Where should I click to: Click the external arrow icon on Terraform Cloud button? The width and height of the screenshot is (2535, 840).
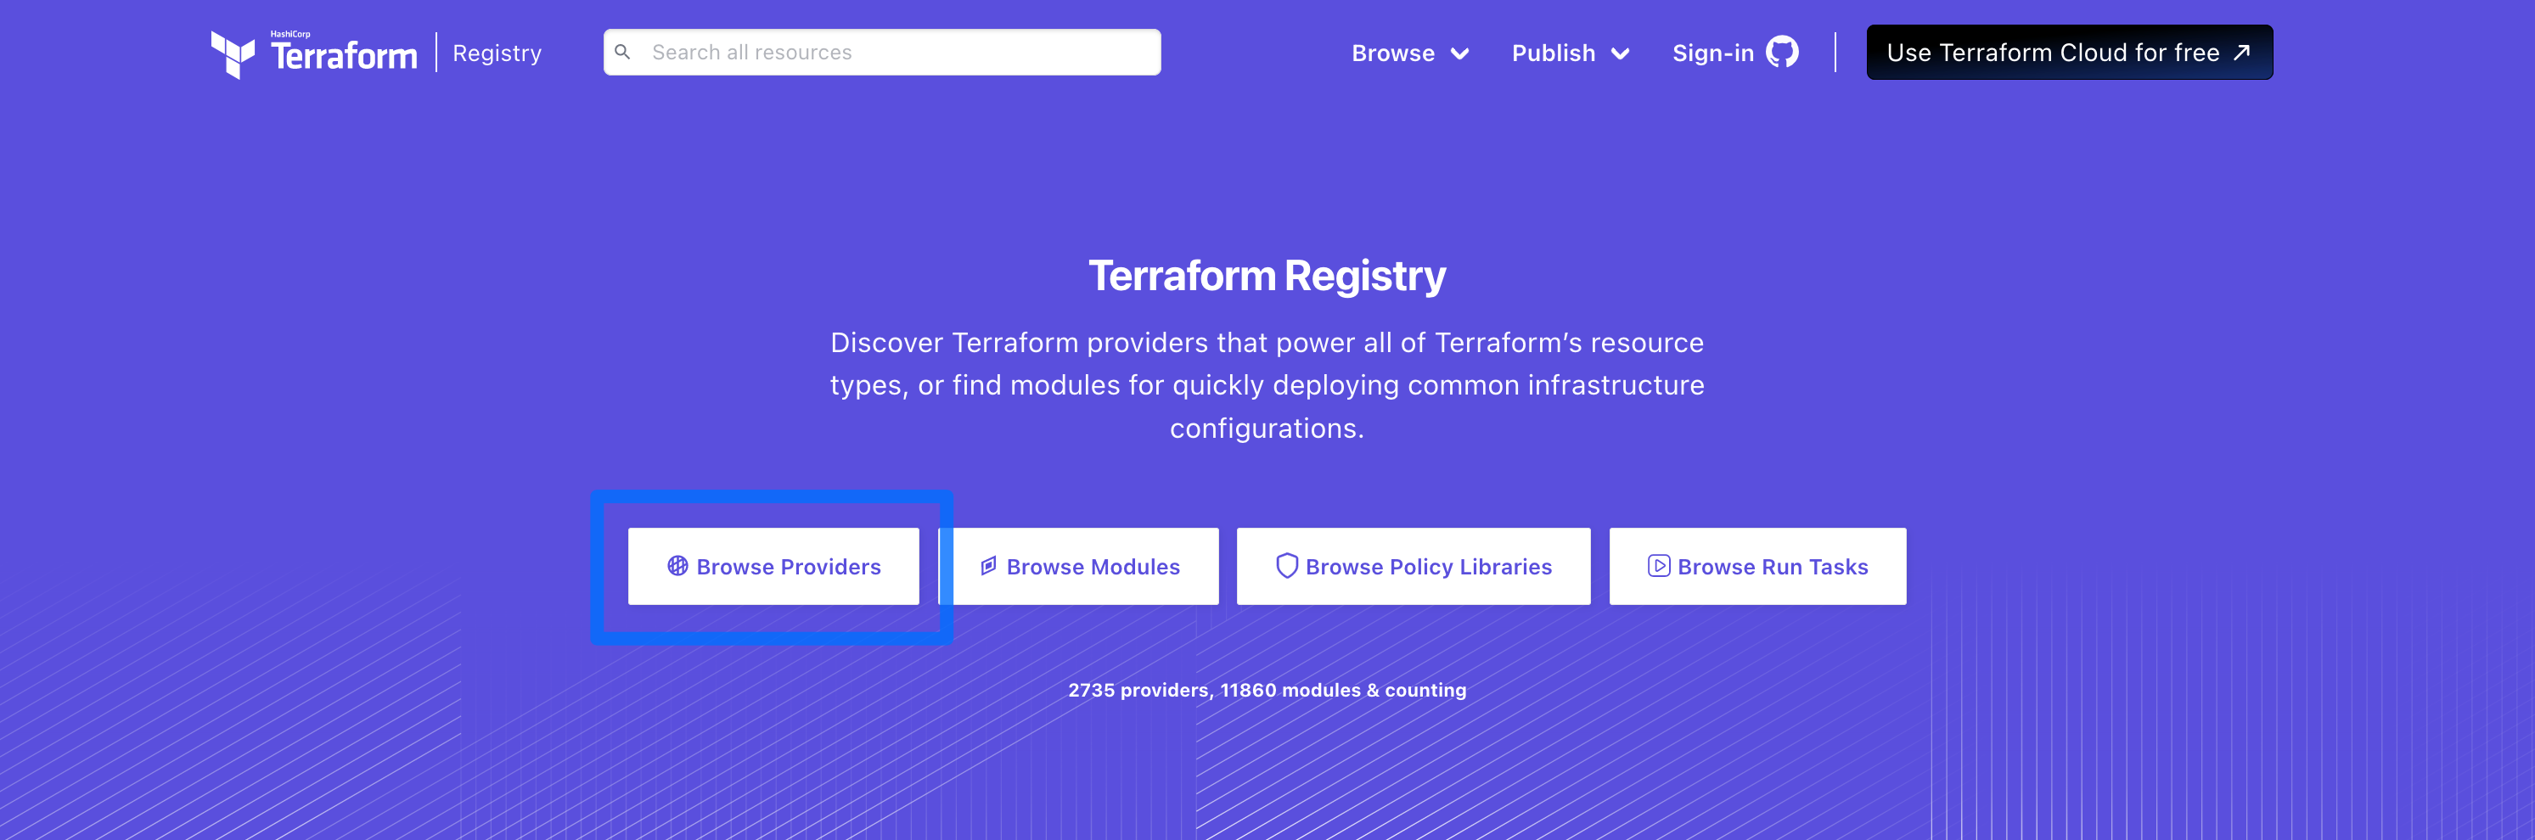click(x=2242, y=52)
